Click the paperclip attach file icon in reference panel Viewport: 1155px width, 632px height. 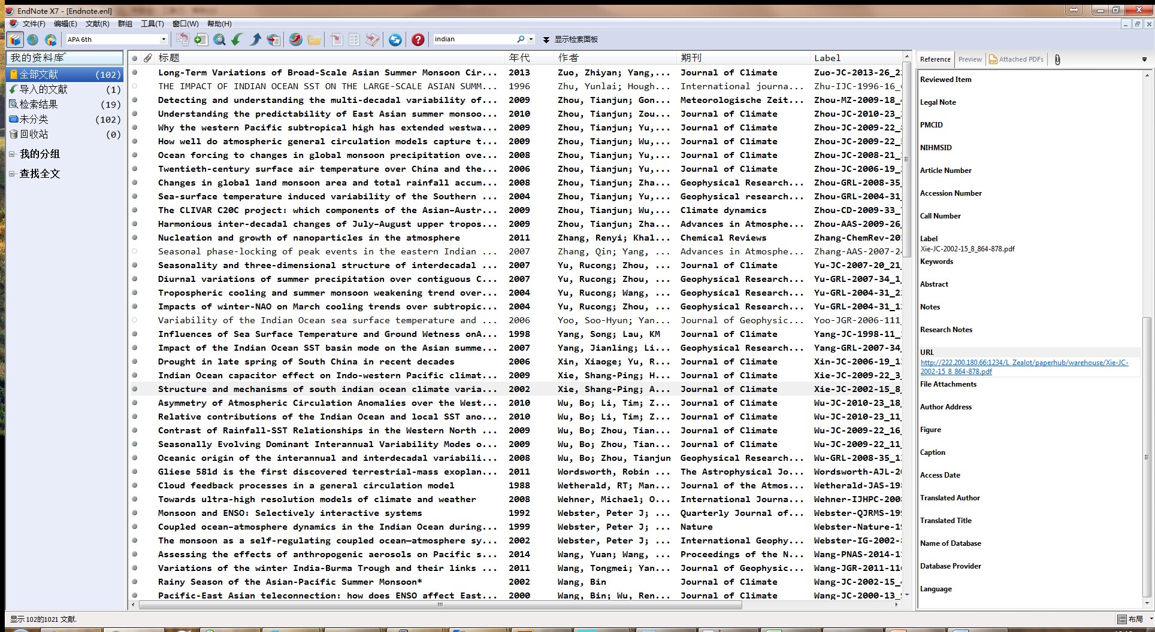click(1057, 59)
